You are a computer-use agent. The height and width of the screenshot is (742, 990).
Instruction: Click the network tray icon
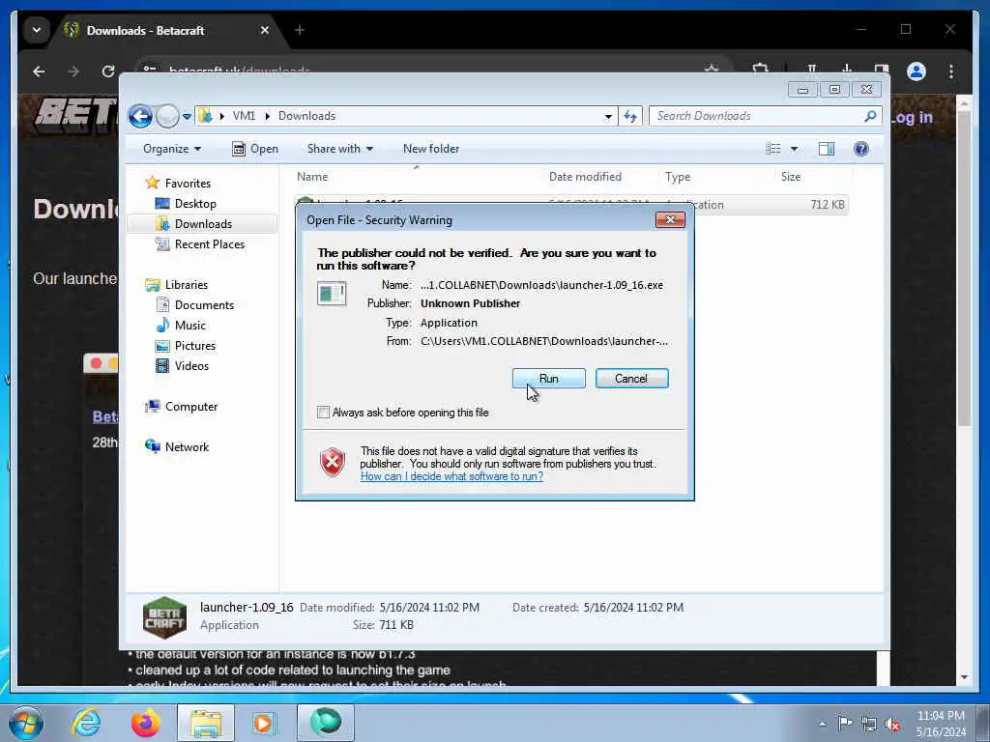coord(869,724)
